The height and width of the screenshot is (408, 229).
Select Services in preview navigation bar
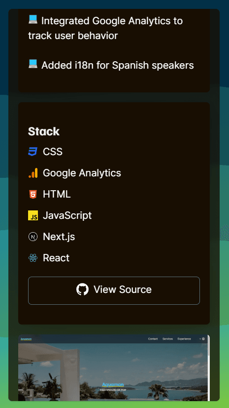[x=167, y=339]
